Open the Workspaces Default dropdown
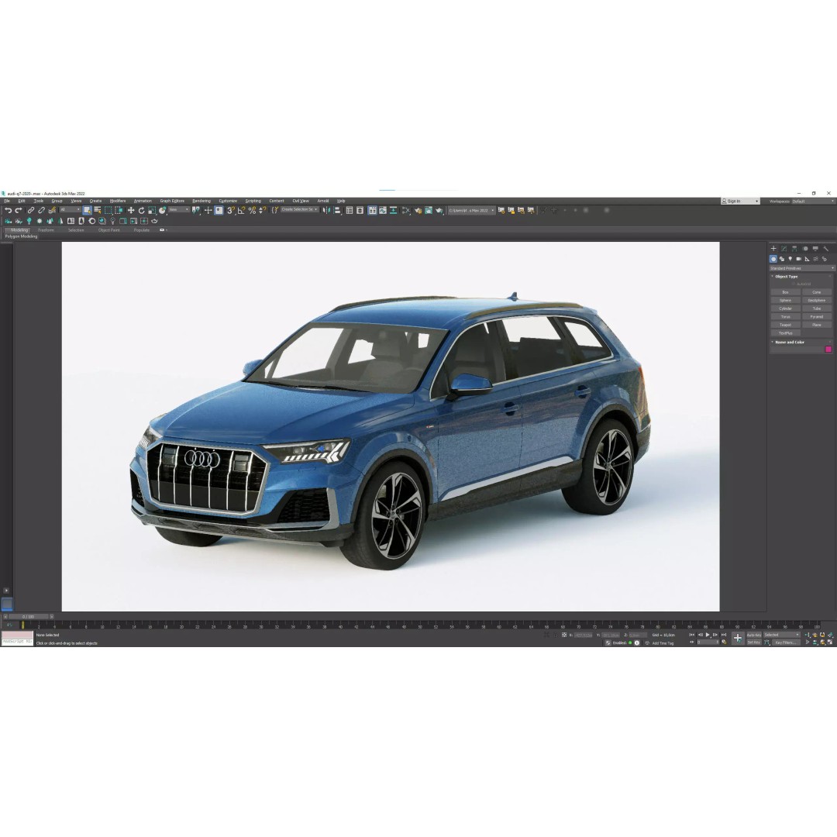Image resolution: width=837 pixels, height=837 pixels. pyautogui.click(x=812, y=201)
